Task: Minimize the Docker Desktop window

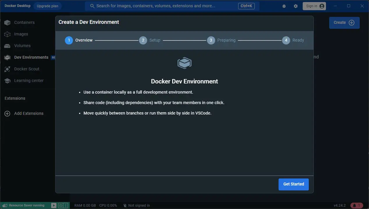Action: (335, 6)
